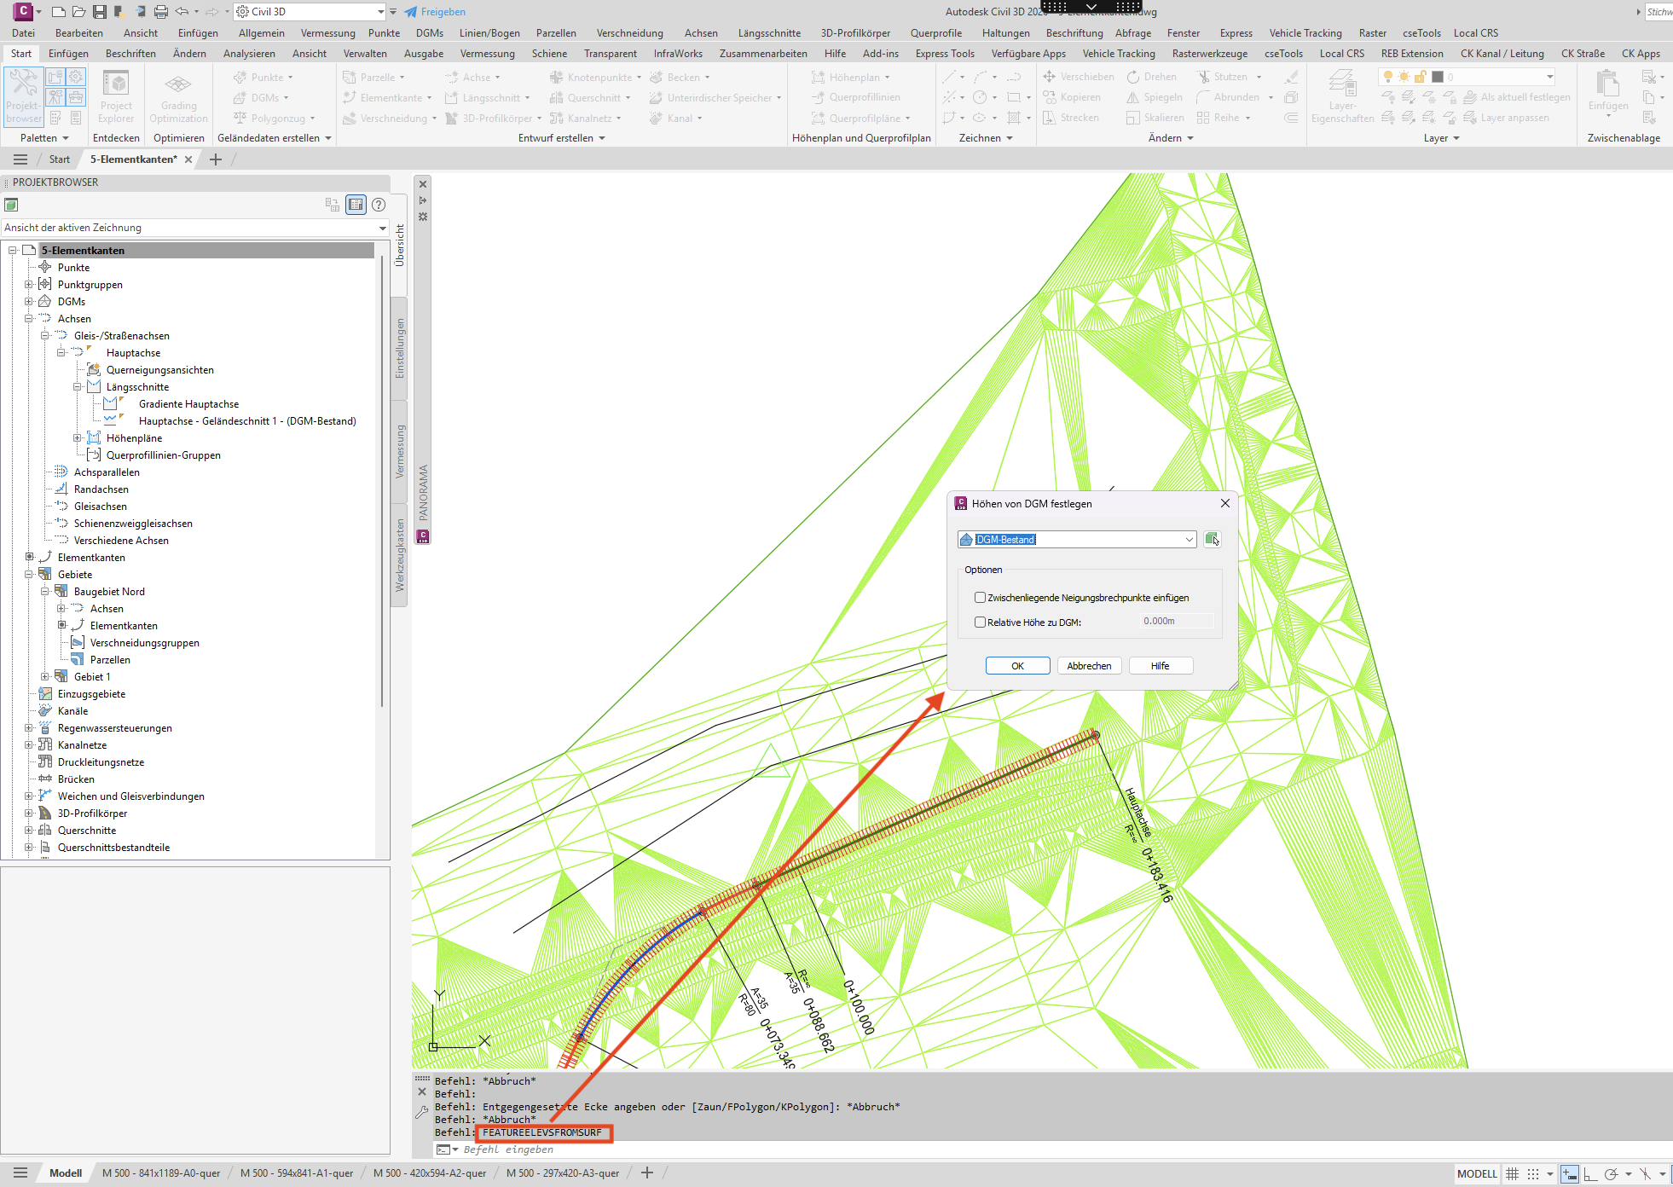Select the Verschieben tool

click(x=1079, y=77)
